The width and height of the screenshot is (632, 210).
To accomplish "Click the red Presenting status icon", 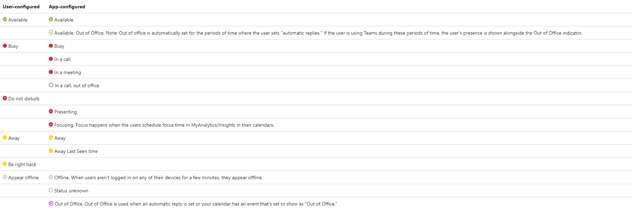I will tap(51, 111).
